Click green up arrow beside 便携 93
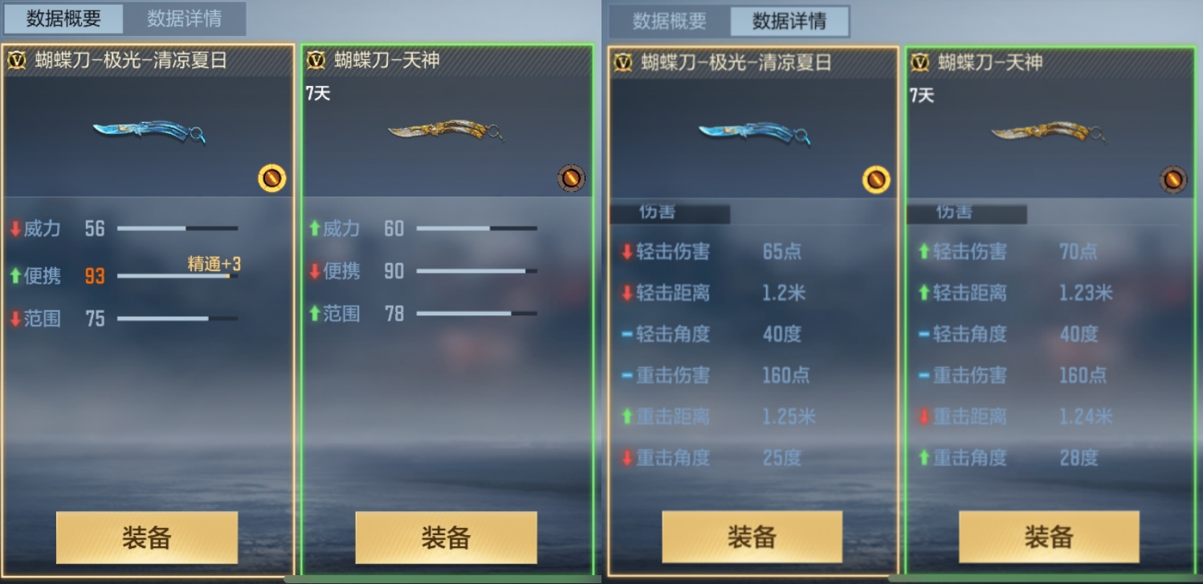The width and height of the screenshot is (1203, 584). [14, 276]
